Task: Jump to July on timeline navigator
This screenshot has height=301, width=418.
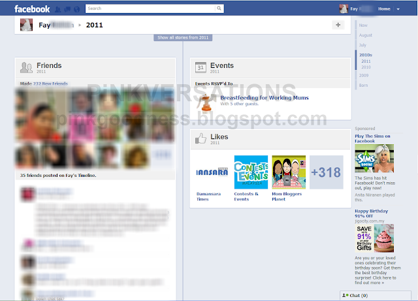Action: (x=362, y=45)
